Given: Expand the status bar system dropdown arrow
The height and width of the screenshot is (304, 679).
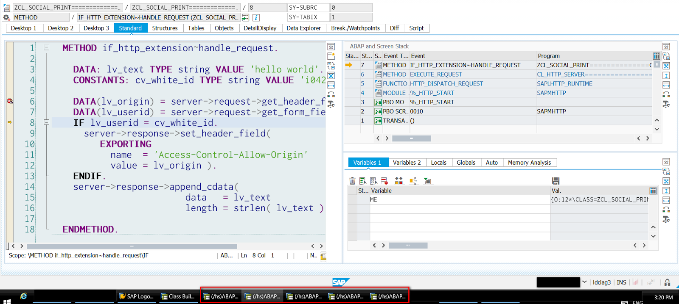Looking at the screenshot, I should point(584,282).
